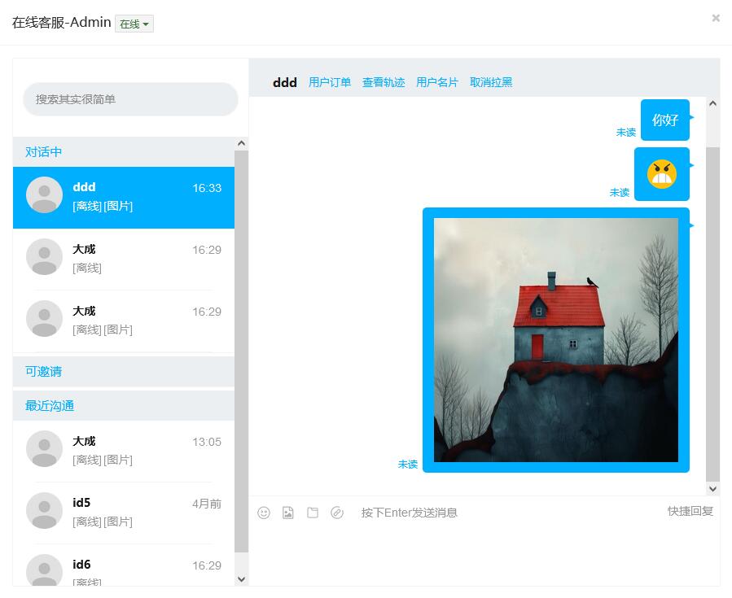Click the contact search input field

tap(130, 99)
